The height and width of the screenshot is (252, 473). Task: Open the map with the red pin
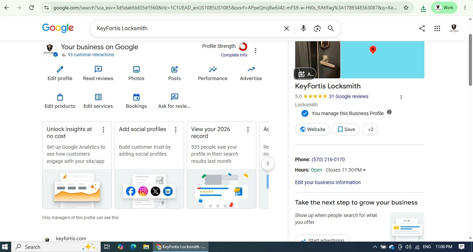(382, 60)
